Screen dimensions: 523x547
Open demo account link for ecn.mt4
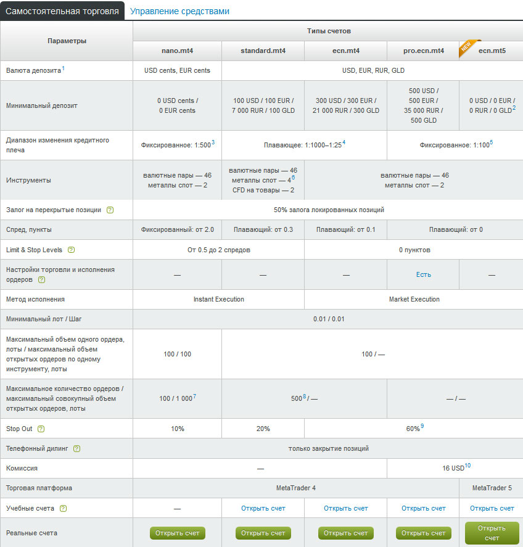tap(346, 508)
